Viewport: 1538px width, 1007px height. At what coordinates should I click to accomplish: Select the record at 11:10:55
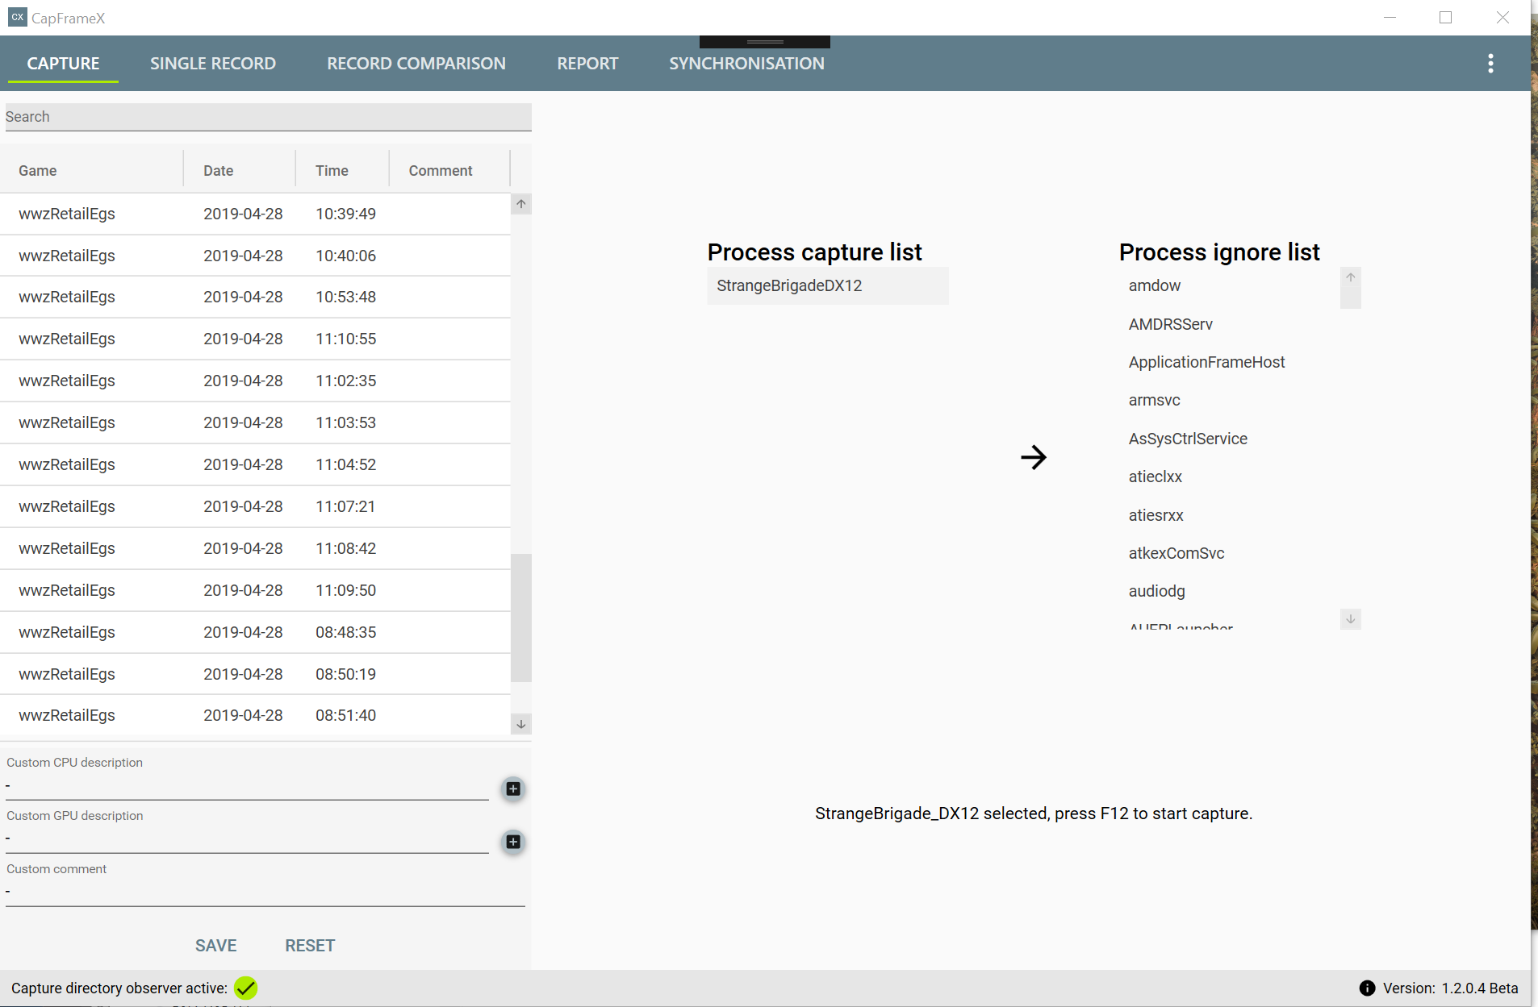click(x=255, y=339)
